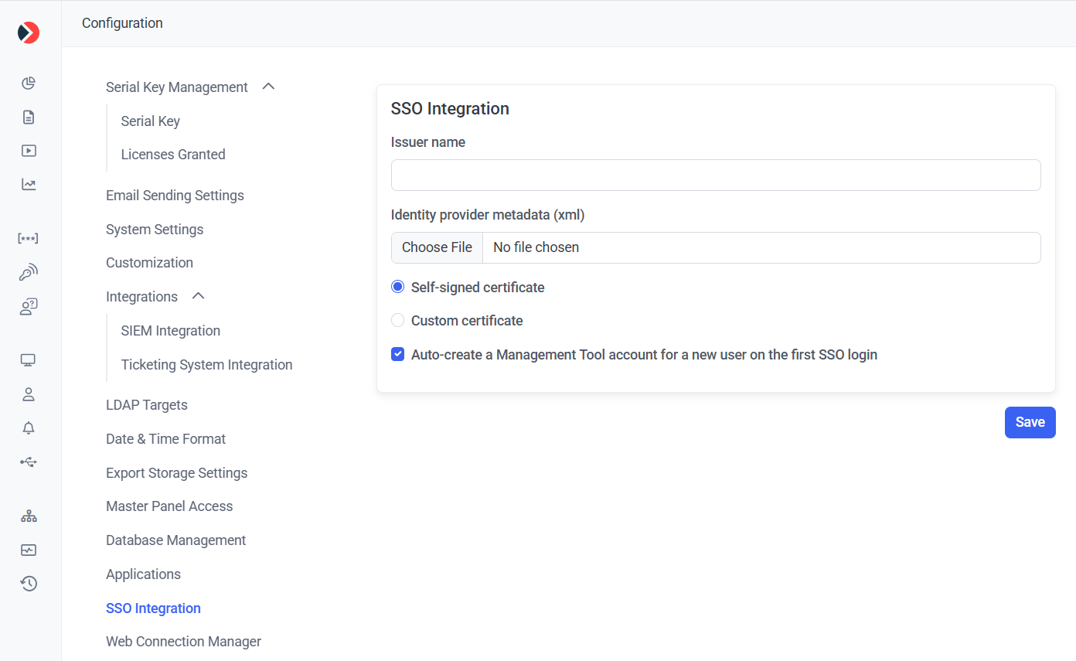Open the document reports icon

click(29, 118)
